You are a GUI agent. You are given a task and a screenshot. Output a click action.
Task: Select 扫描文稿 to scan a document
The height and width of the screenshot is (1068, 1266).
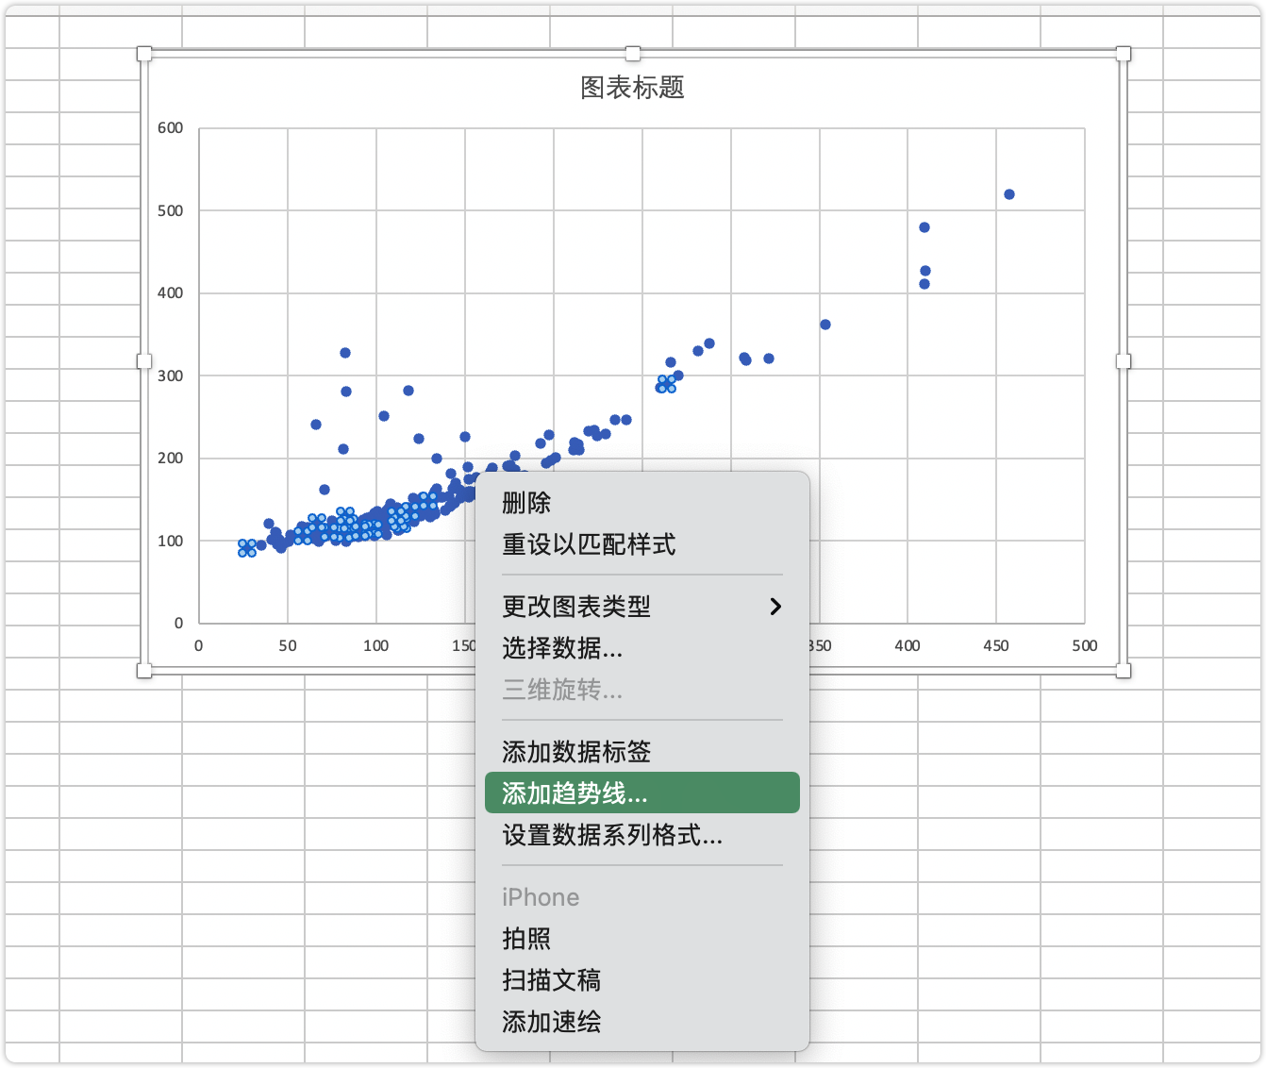click(550, 981)
